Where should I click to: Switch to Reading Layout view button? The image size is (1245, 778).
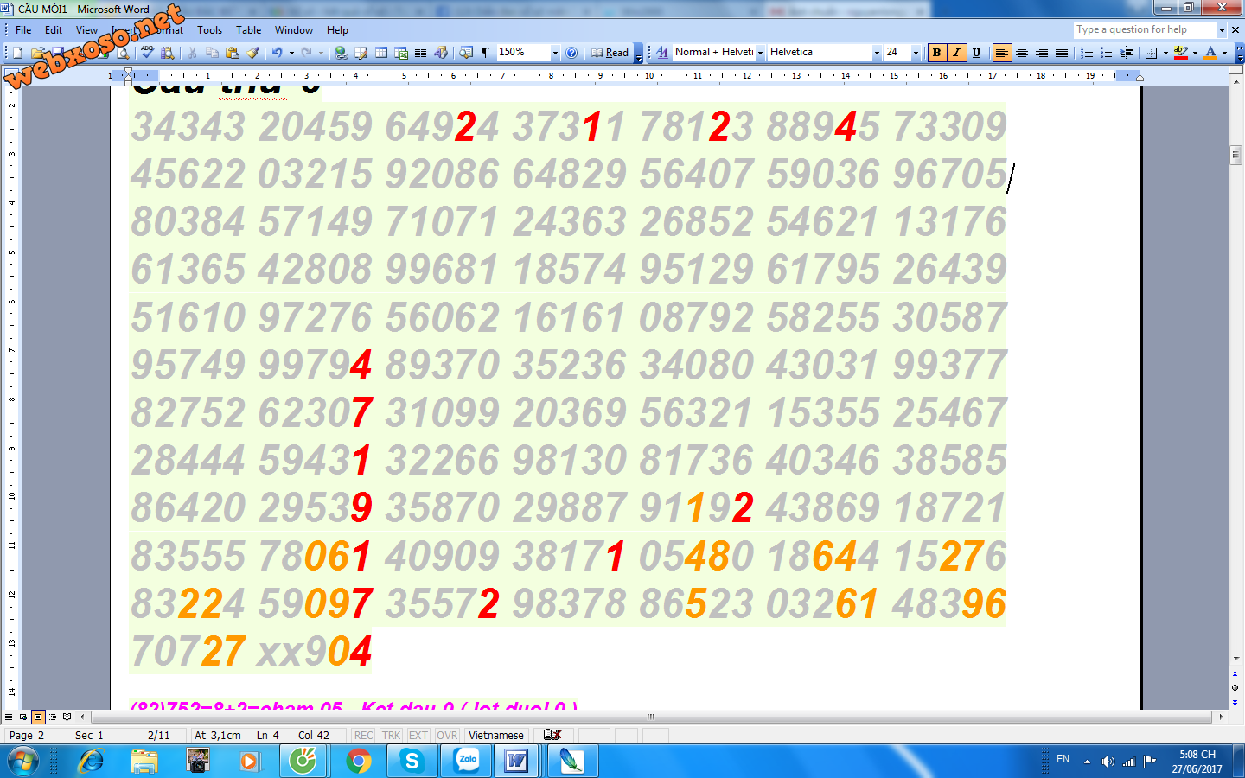(x=67, y=717)
